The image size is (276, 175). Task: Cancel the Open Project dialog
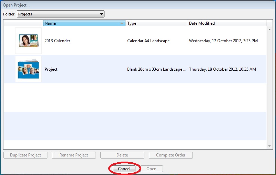[x=124, y=169]
